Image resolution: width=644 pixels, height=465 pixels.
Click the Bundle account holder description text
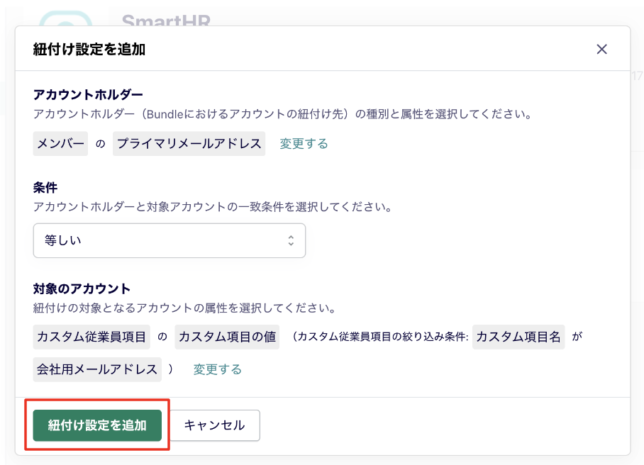point(282,113)
